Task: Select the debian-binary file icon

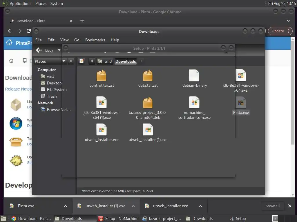Action: tap(194, 75)
